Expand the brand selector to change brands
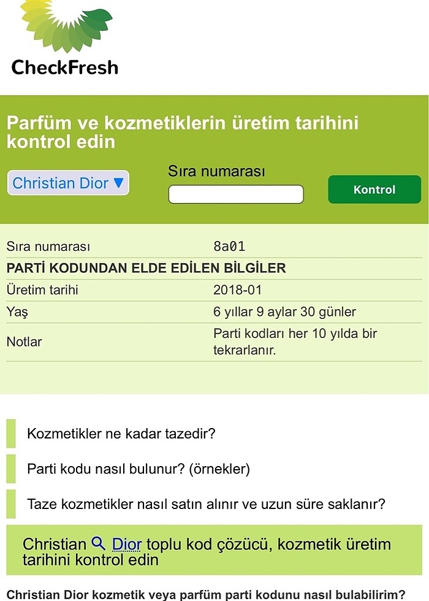Screen dimensions: 429x601 [68, 183]
